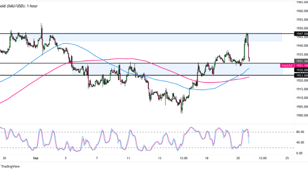Viewport: 308px width, 171px height.
Task: Select the 1900.000 price axis value
Action: (302, 115)
